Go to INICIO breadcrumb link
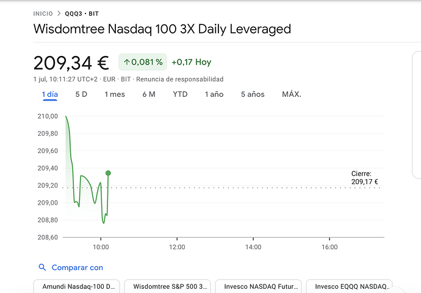421x293 pixels. [x=43, y=13]
